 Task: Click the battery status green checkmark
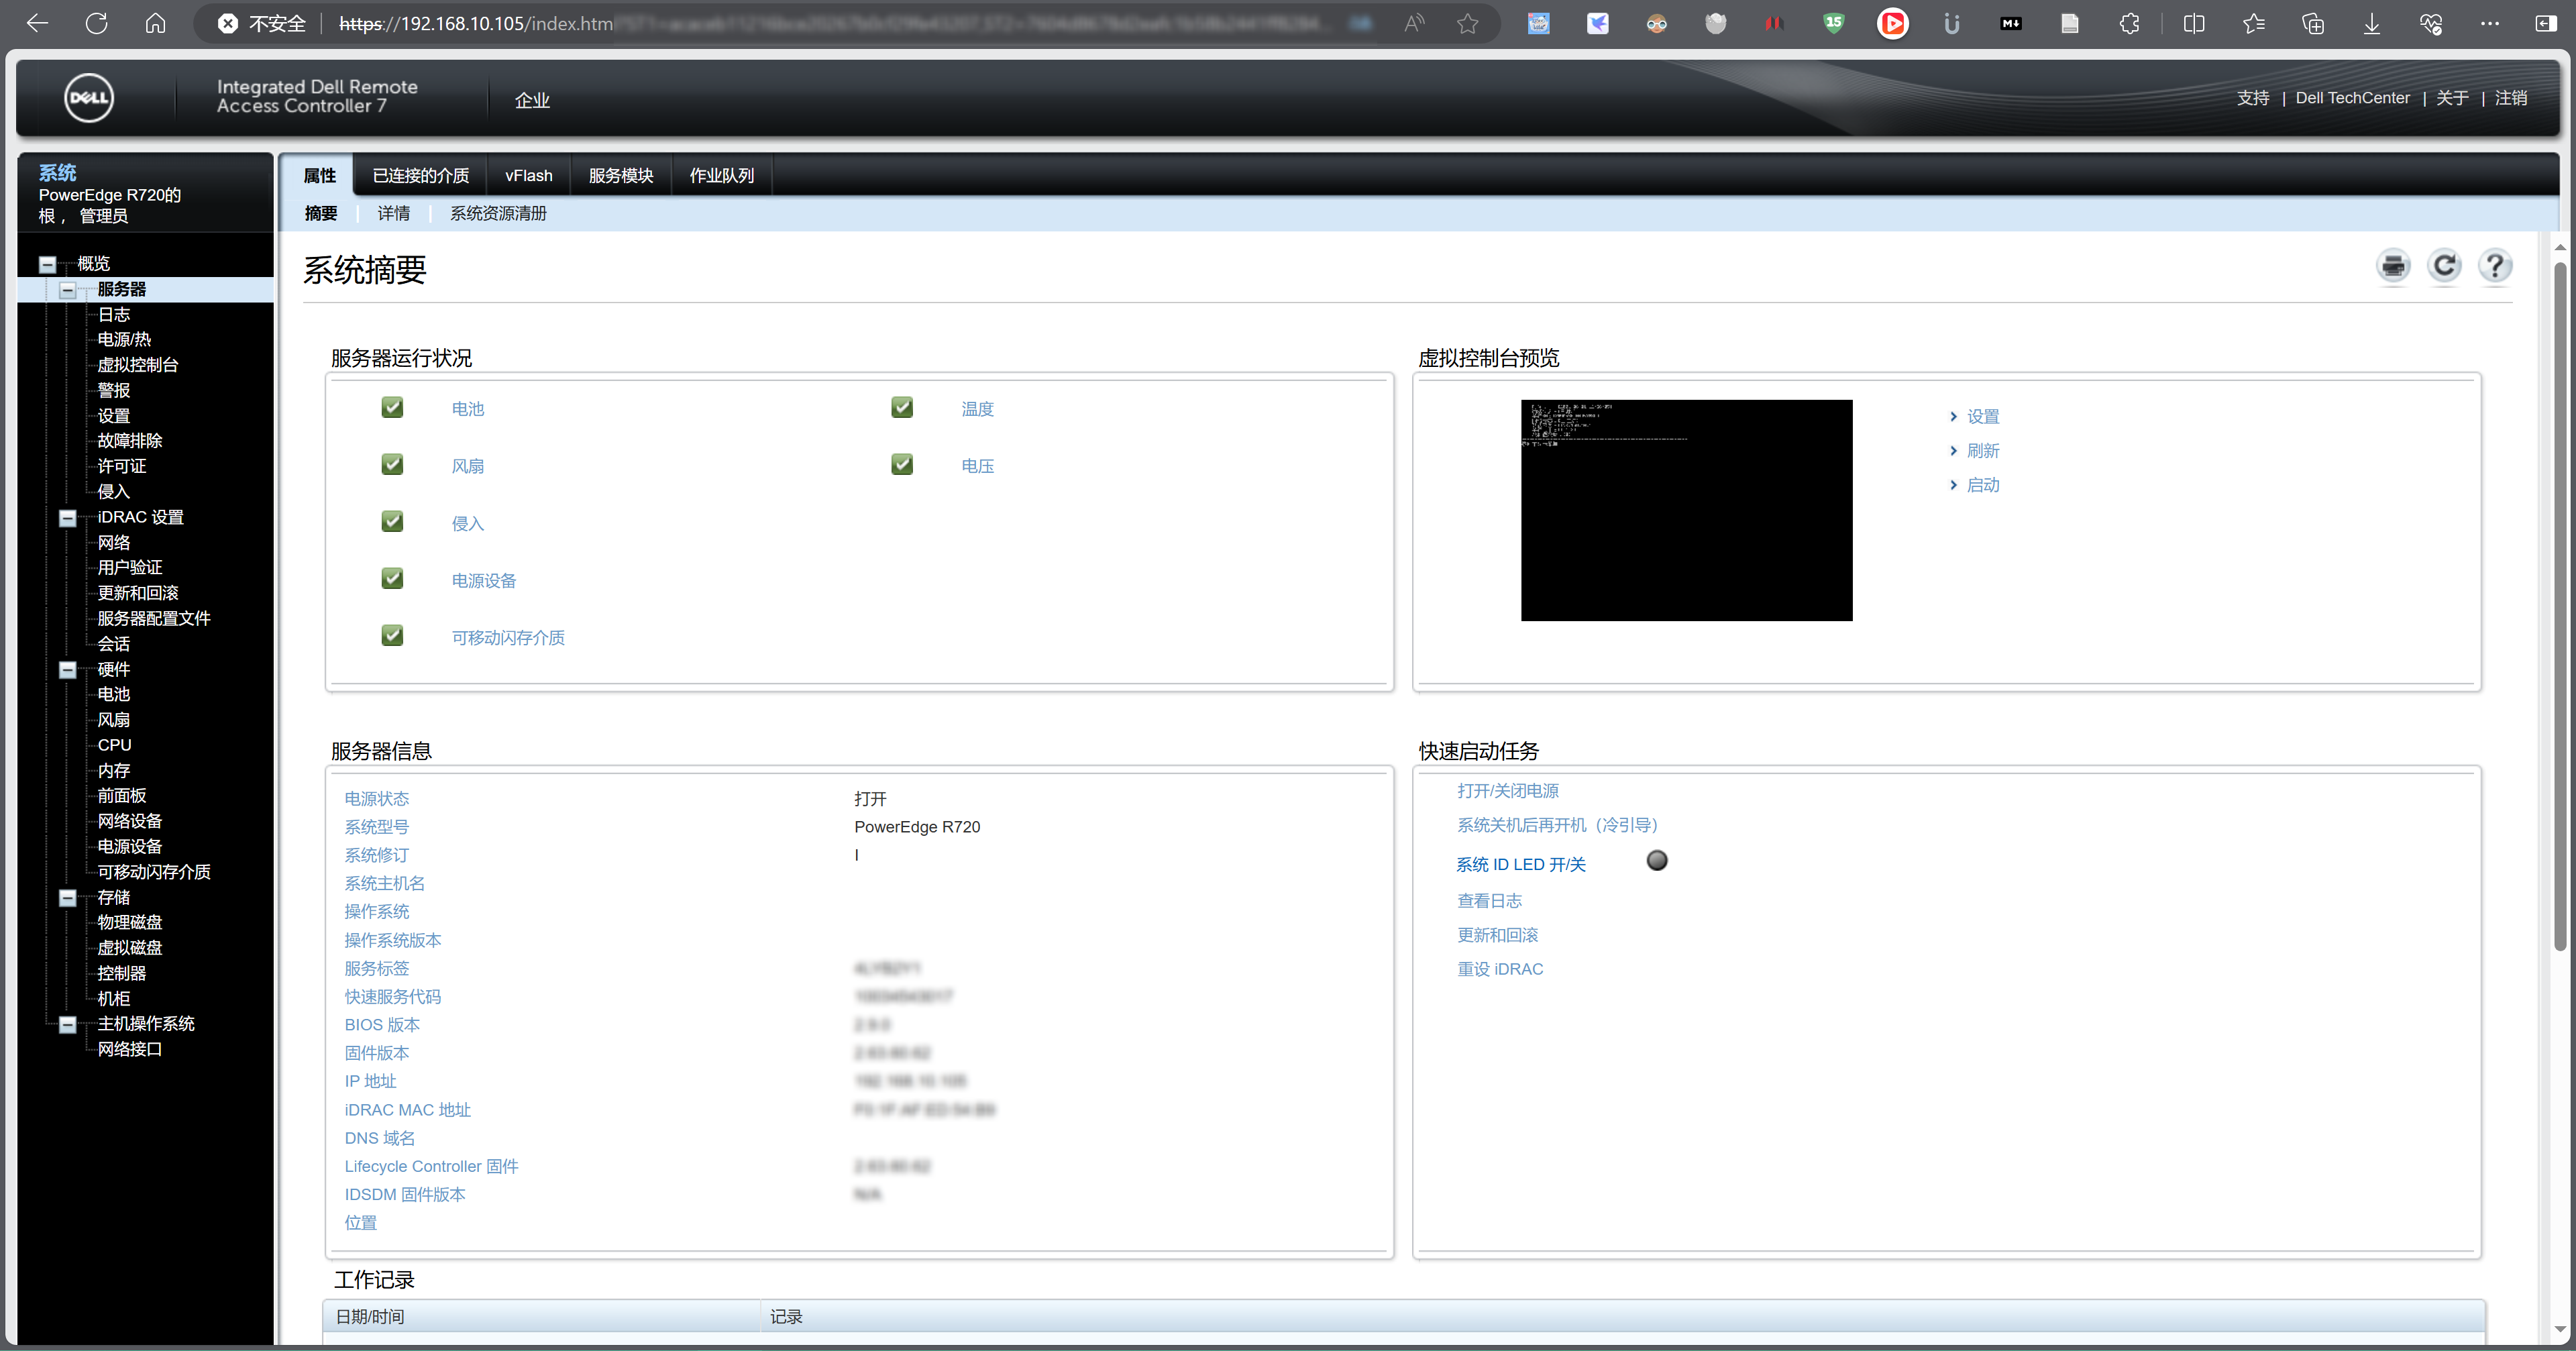pos(392,407)
